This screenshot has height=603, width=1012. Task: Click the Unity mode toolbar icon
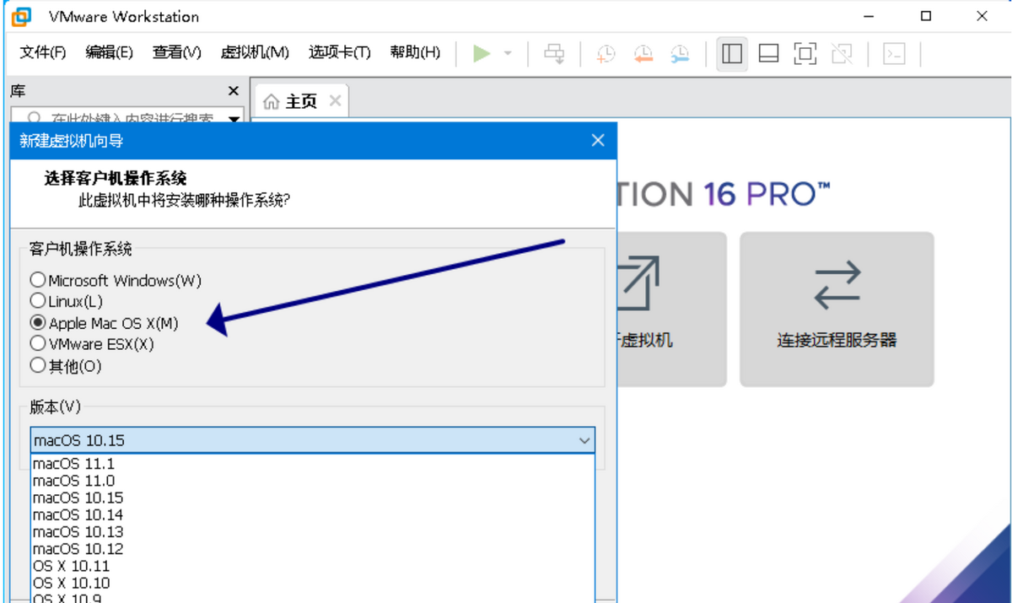(x=842, y=54)
